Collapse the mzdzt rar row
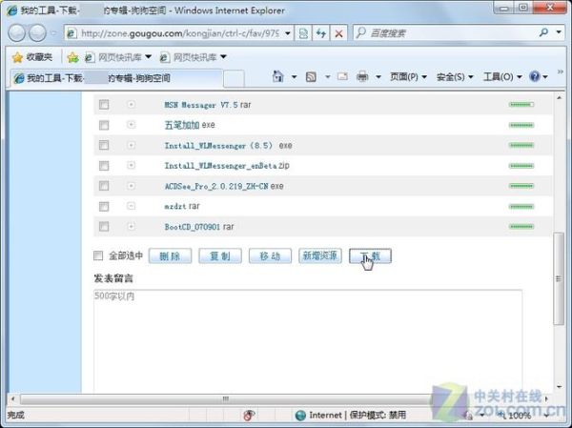This screenshot has width=572, height=428. (132, 206)
